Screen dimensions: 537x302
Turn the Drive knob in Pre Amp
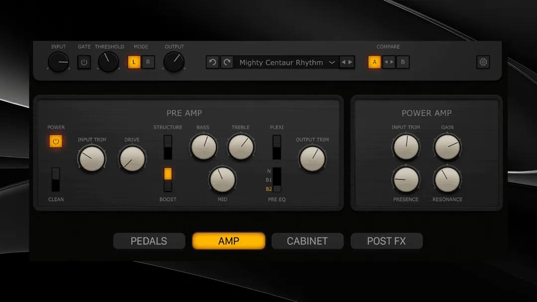tap(132, 157)
